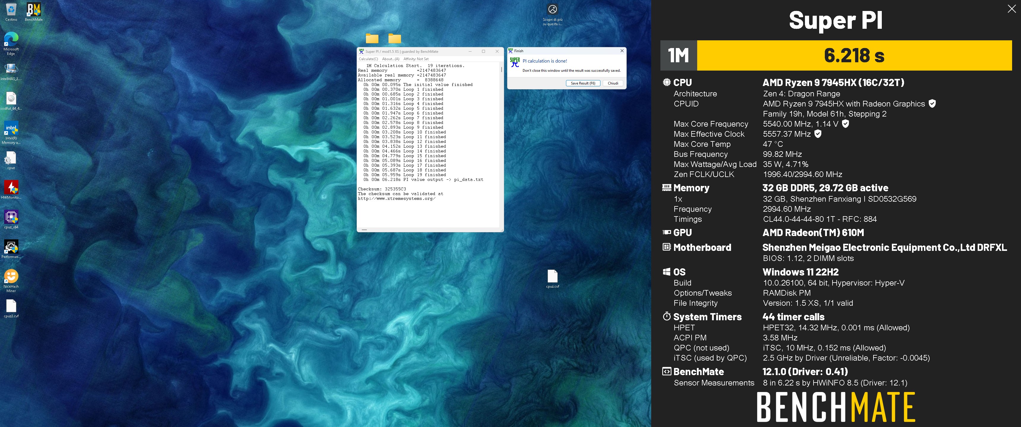This screenshot has height=427, width=1021.
Task: Click the System Timers stopwatch icon
Action: coord(667,316)
